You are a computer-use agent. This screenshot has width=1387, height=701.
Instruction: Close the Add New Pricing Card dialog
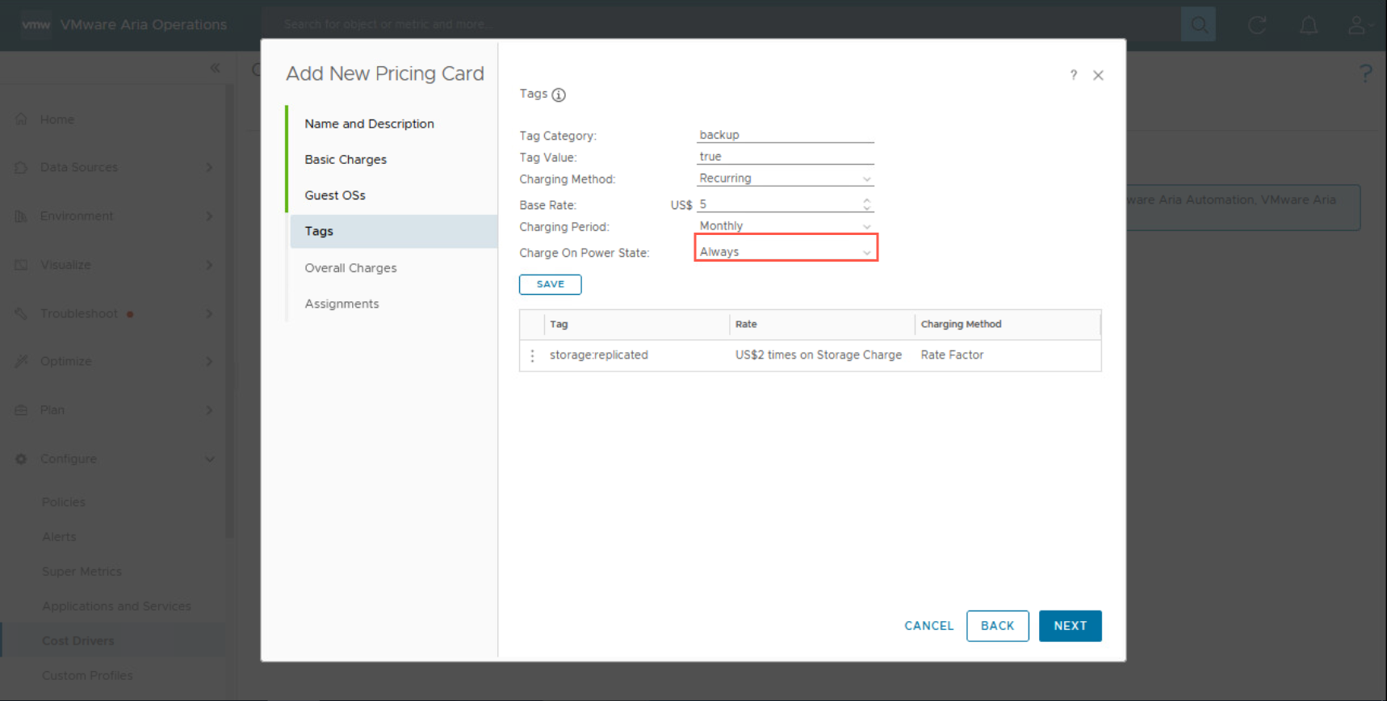(1098, 75)
